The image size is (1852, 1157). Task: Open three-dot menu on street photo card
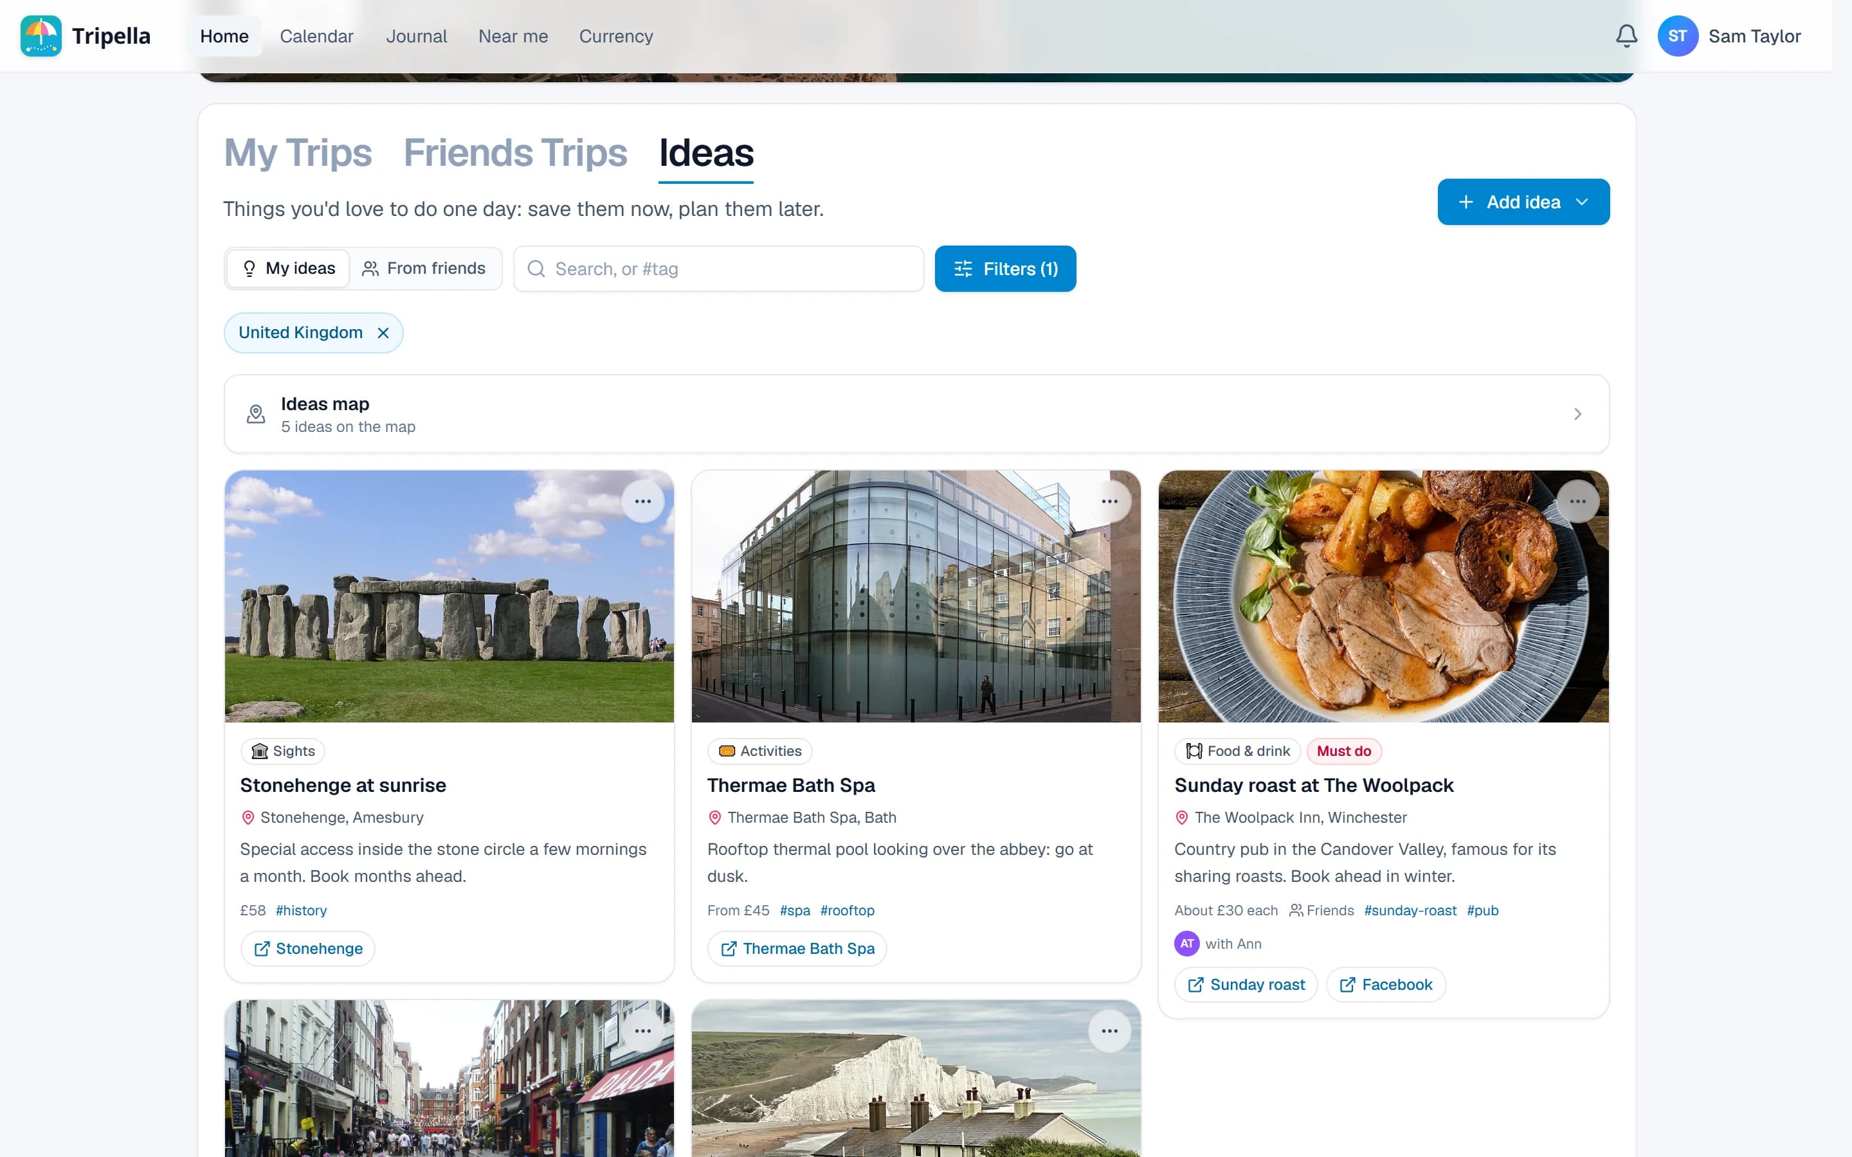(x=643, y=1031)
